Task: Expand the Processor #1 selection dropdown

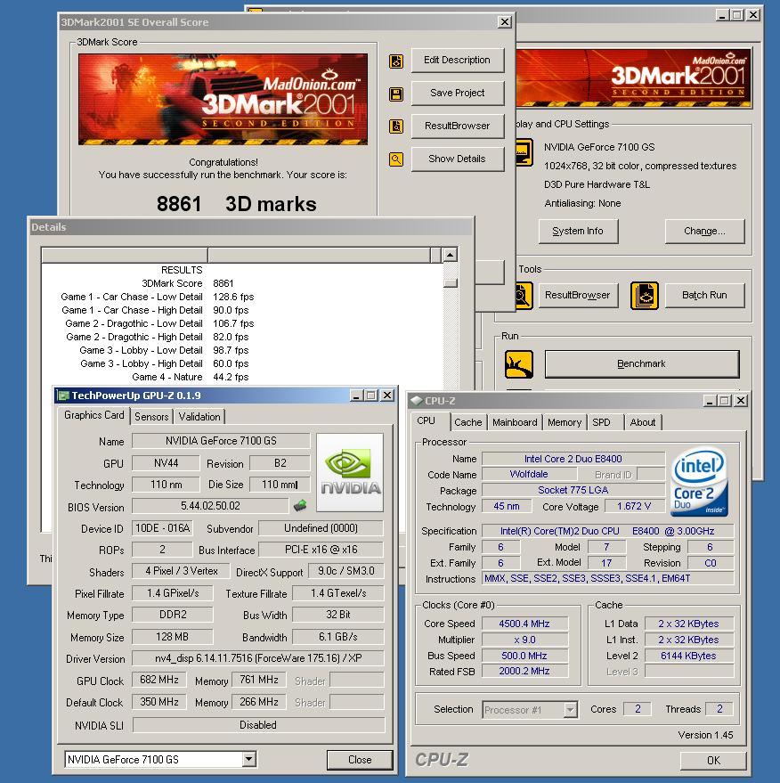Action: 570,710
